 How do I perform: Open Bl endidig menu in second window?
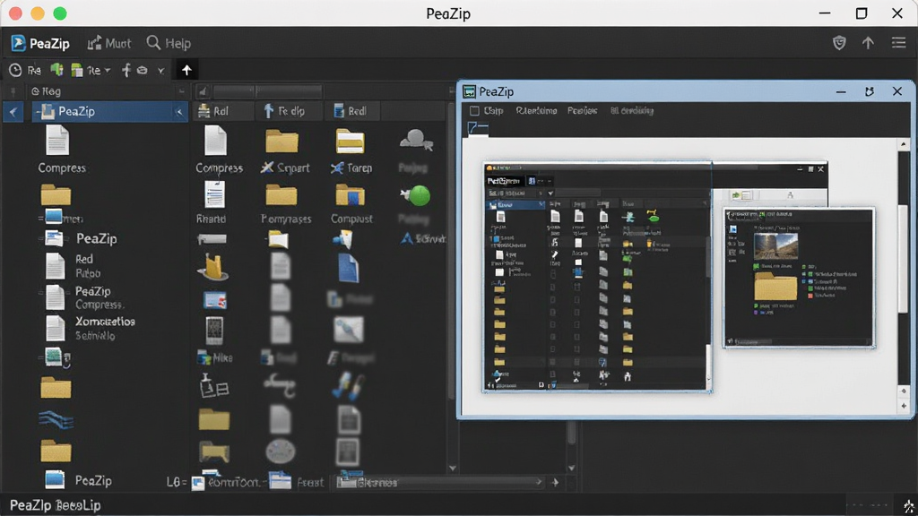point(632,110)
